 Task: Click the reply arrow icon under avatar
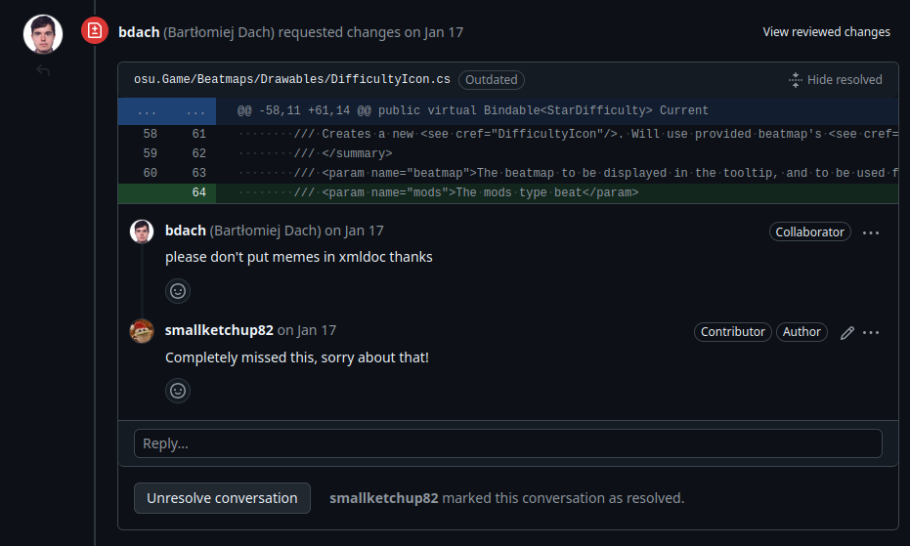tap(43, 70)
